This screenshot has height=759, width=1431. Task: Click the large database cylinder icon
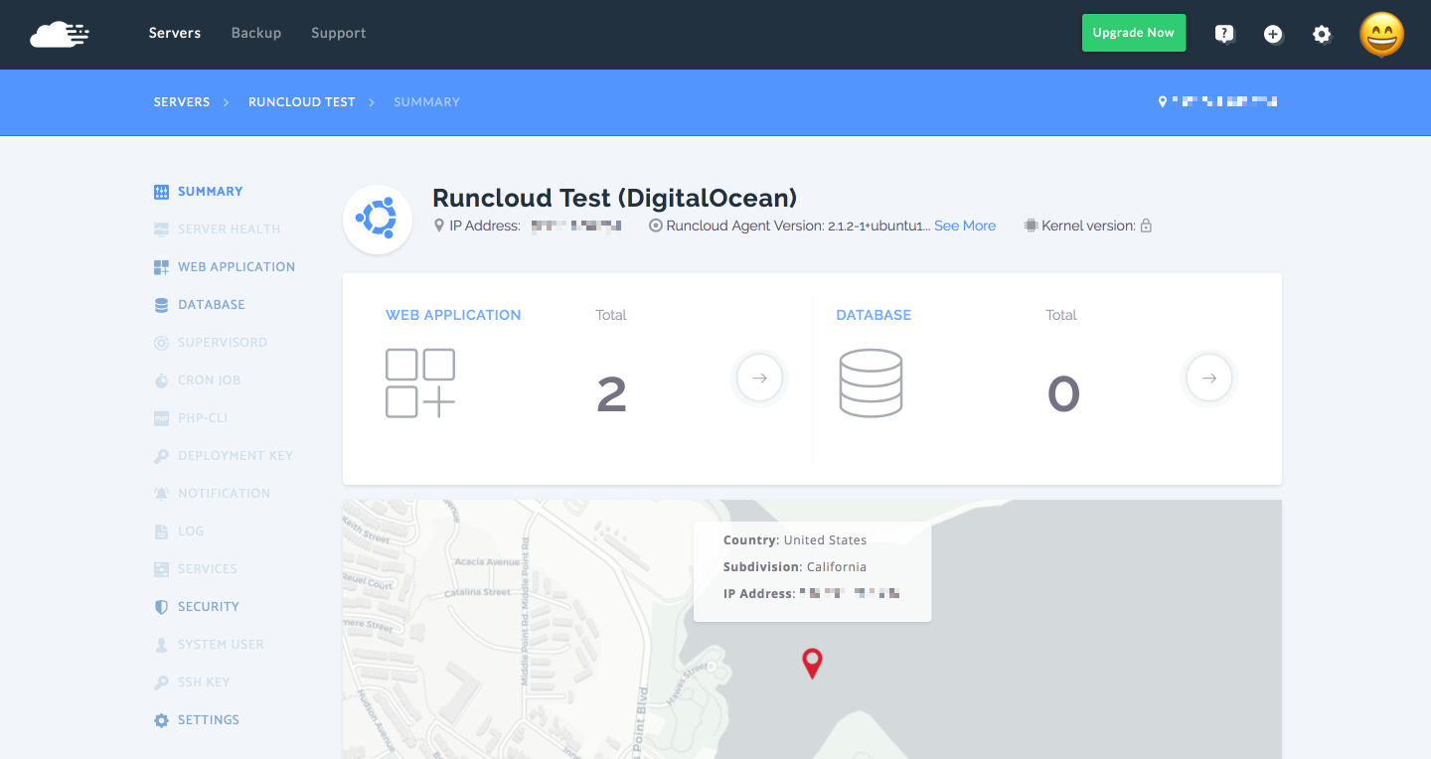click(871, 382)
